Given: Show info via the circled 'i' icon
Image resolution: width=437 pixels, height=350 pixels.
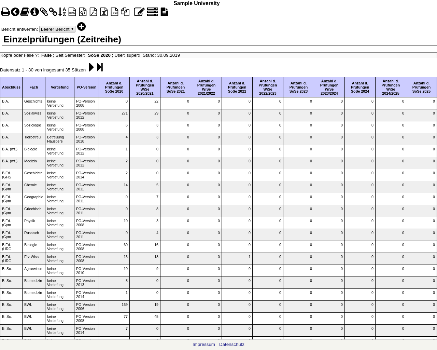Looking at the screenshot, I should [34, 12].
